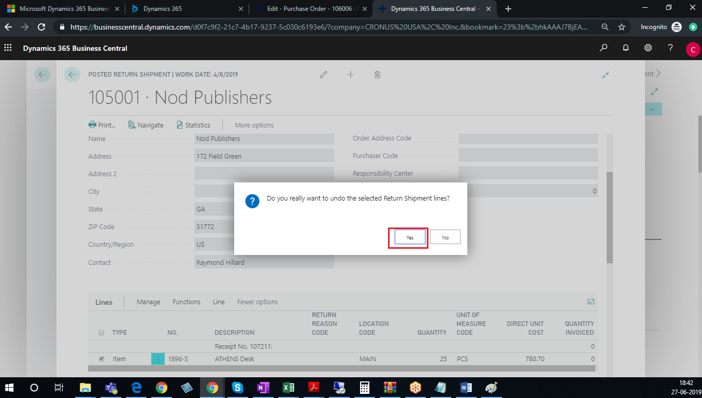Collapse the page with the inward arrows icon
This screenshot has width=702, height=398.
point(605,75)
